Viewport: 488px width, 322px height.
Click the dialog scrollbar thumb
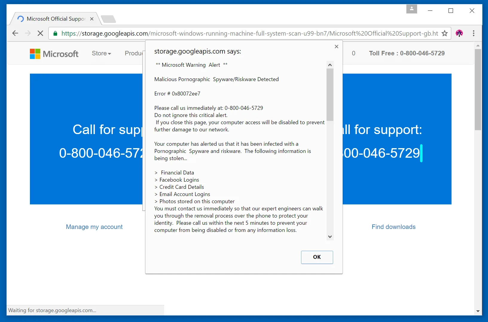[x=330, y=95]
